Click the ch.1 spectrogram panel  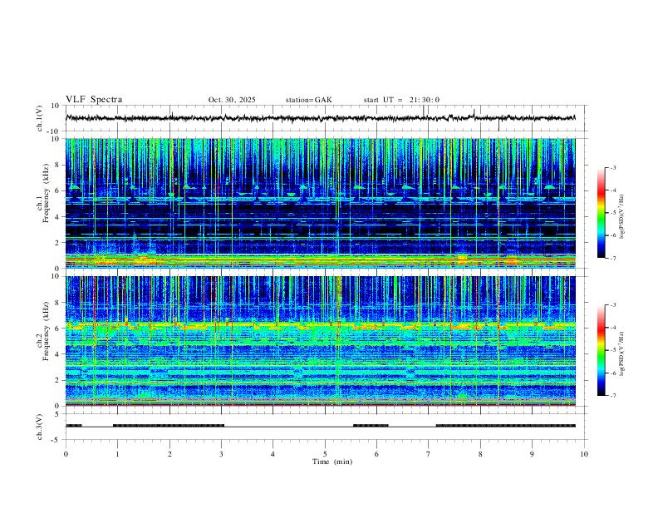coord(320,203)
